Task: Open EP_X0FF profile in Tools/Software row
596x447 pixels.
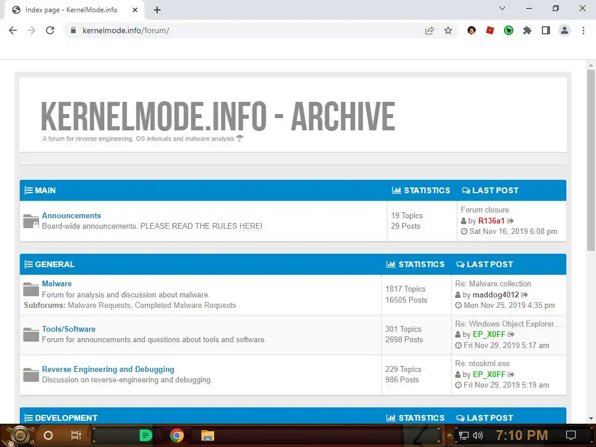Action: click(489, 335)
